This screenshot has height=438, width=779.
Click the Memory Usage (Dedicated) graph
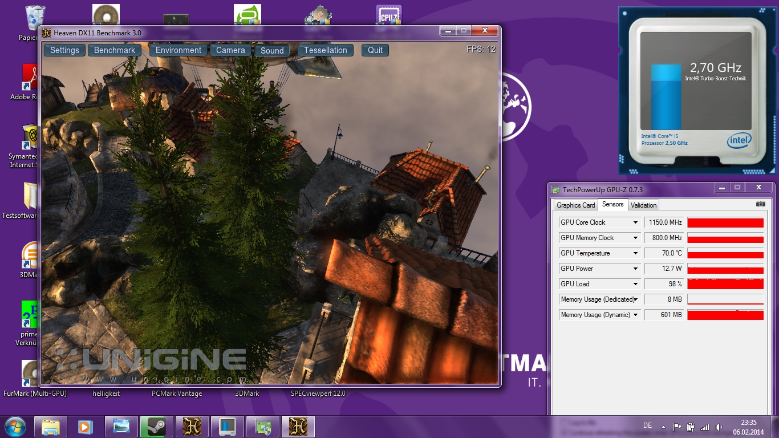point(725,299)
